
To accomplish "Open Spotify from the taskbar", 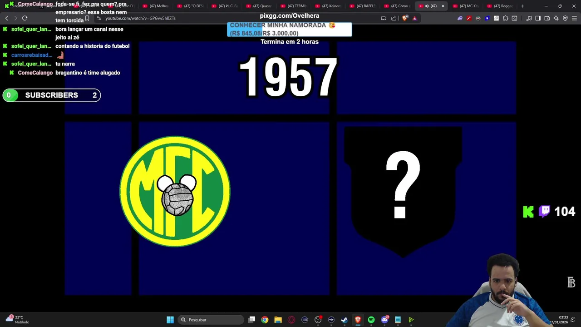I will point(371,320).
